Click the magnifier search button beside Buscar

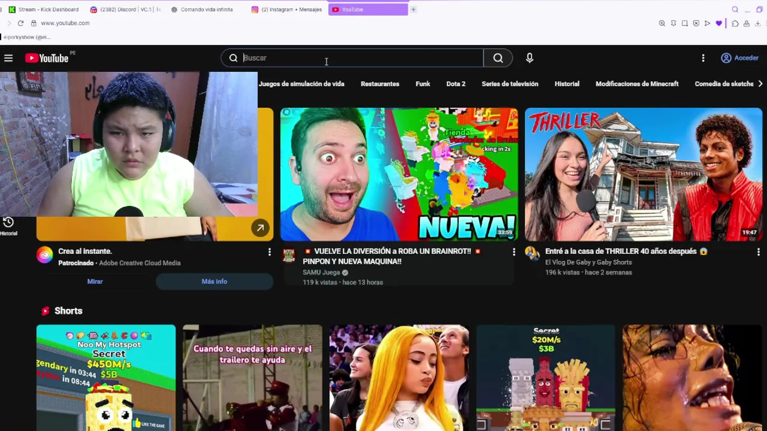pos(498,58)
